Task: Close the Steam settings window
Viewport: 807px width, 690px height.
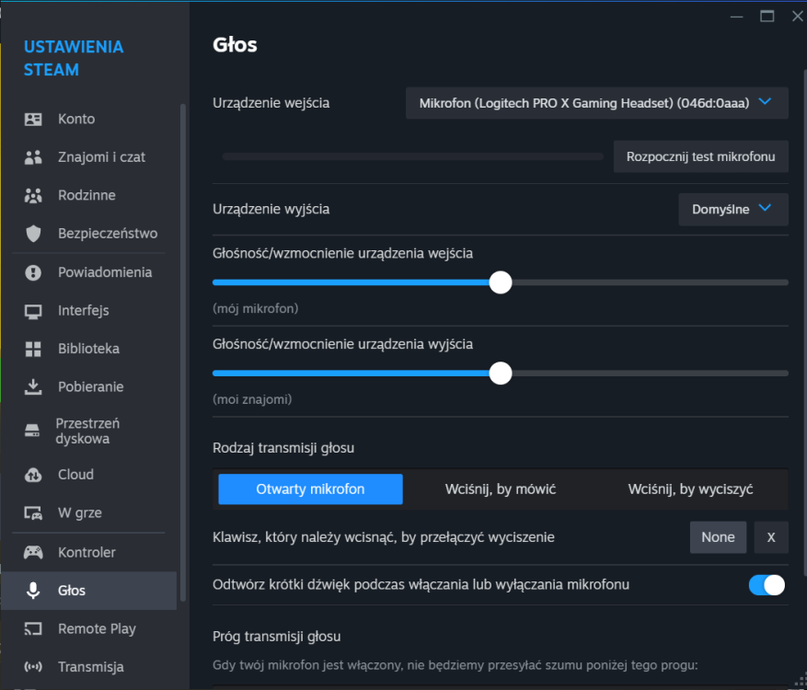Action: [797, 17]
